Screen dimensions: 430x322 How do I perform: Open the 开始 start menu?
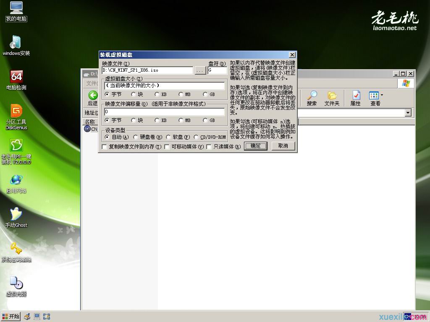pyautogui.click(x=11, y=317)
